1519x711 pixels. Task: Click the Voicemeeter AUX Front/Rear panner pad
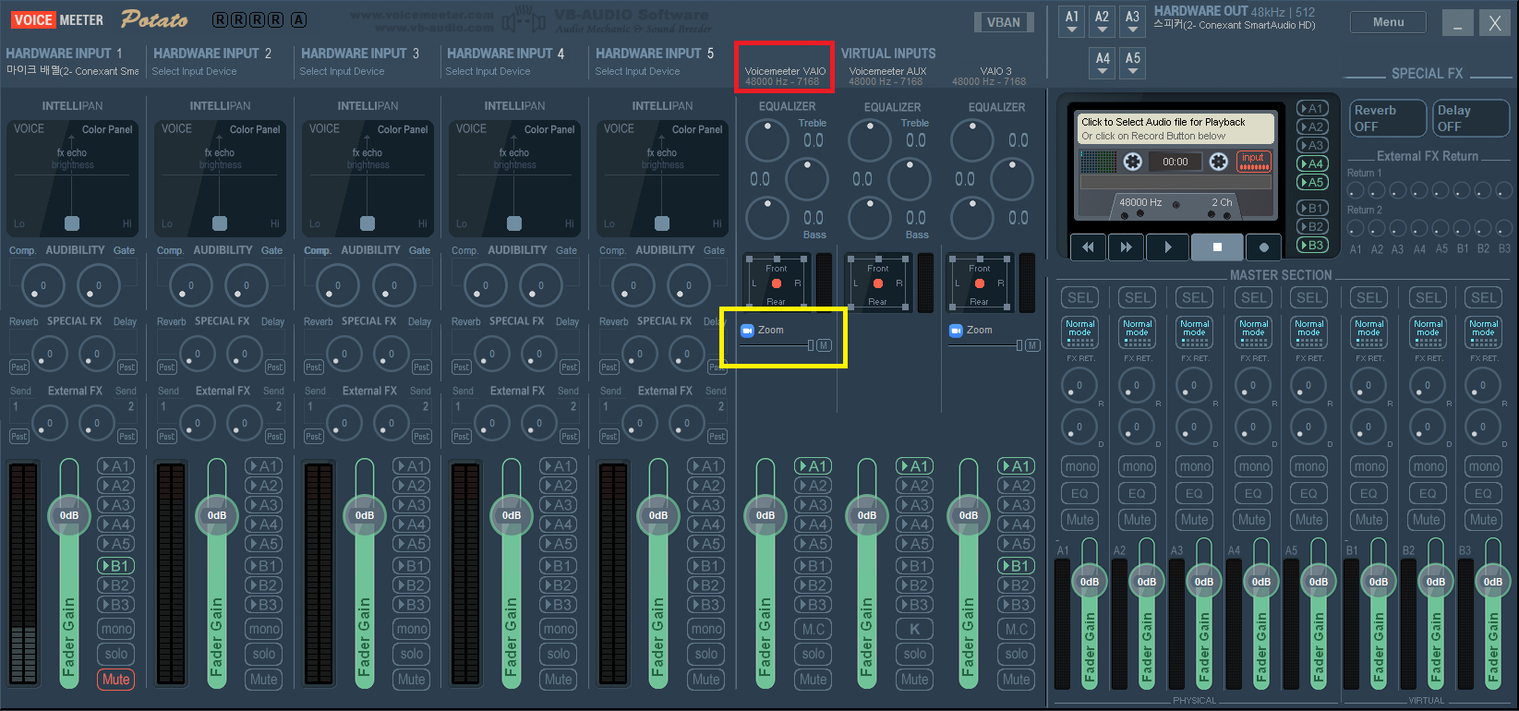pos(877,283)
